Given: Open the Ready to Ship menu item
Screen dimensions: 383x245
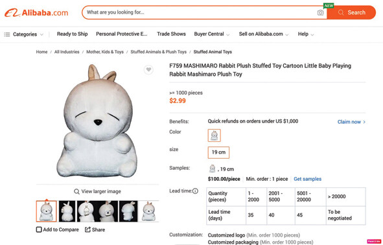Looking at the screenshot, I should pos(73,34).
